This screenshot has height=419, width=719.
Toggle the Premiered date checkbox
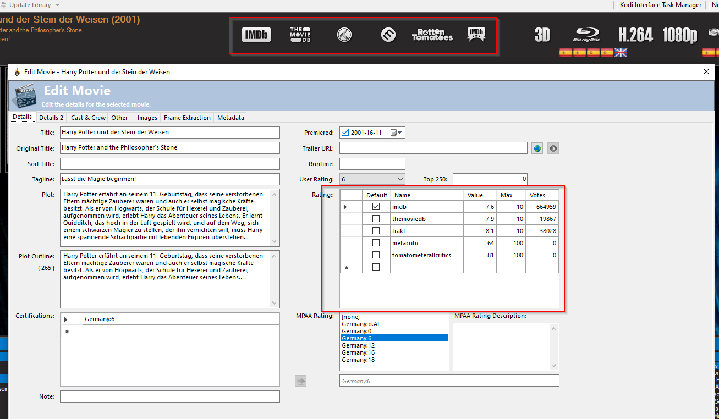345,133
